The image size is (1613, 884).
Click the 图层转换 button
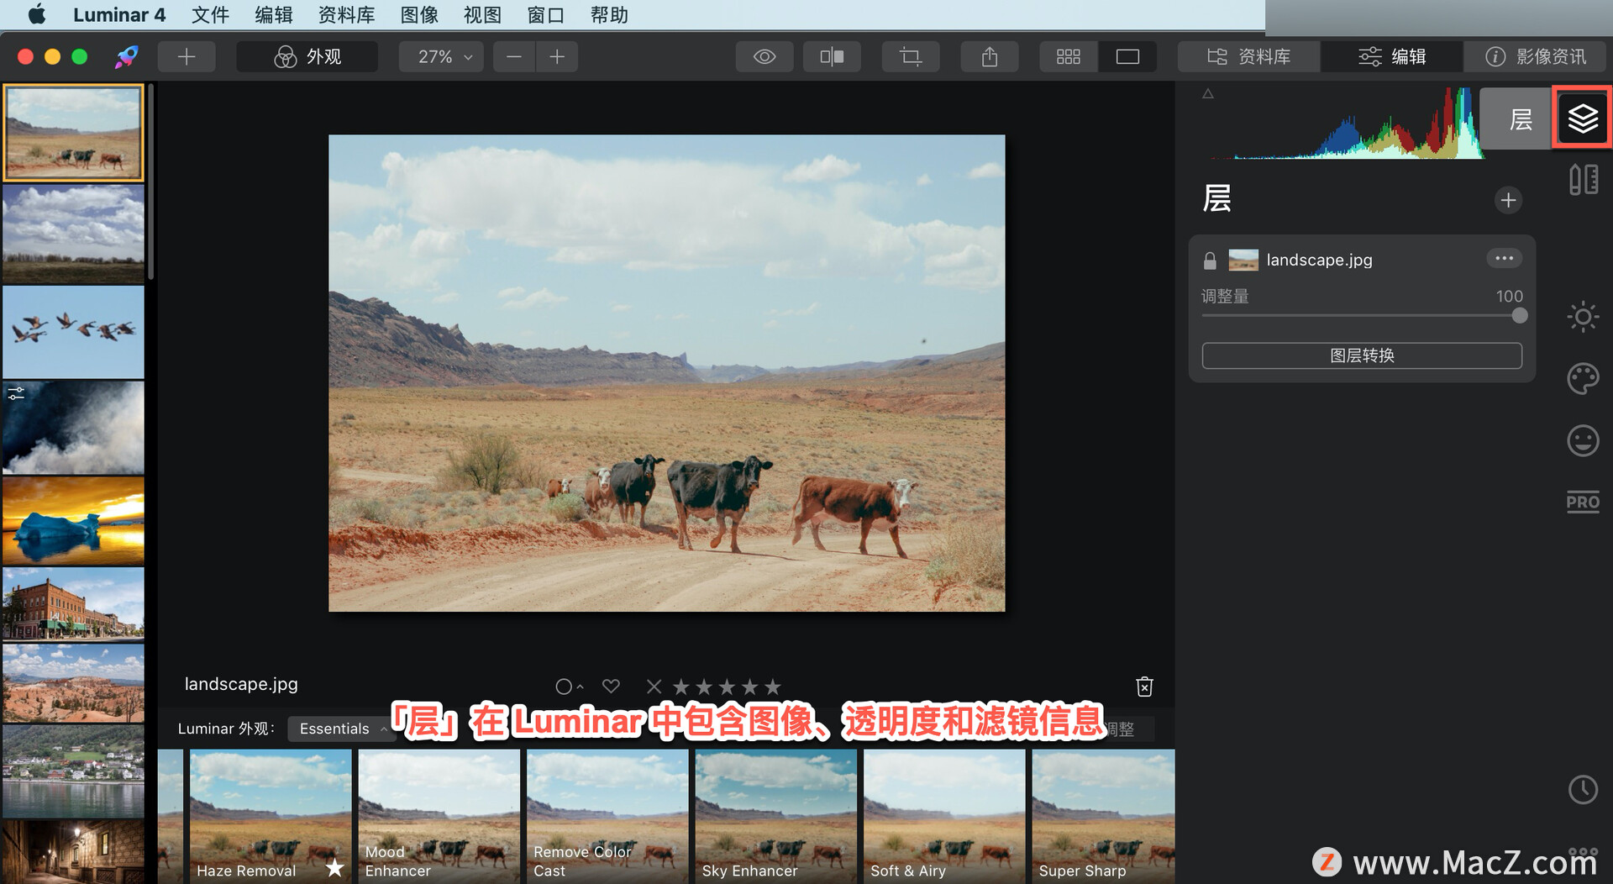pyautogui.click(x=1362, y=355)
